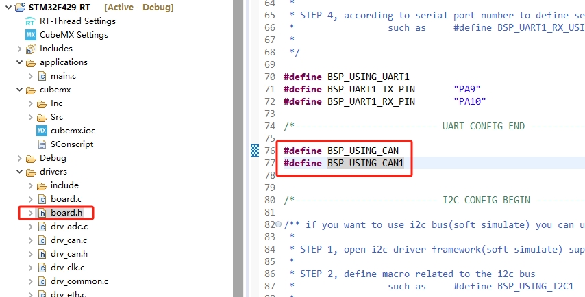Select the include folder icon
Image resolution: width=585 pixels, height=297 pixels.
42,186
